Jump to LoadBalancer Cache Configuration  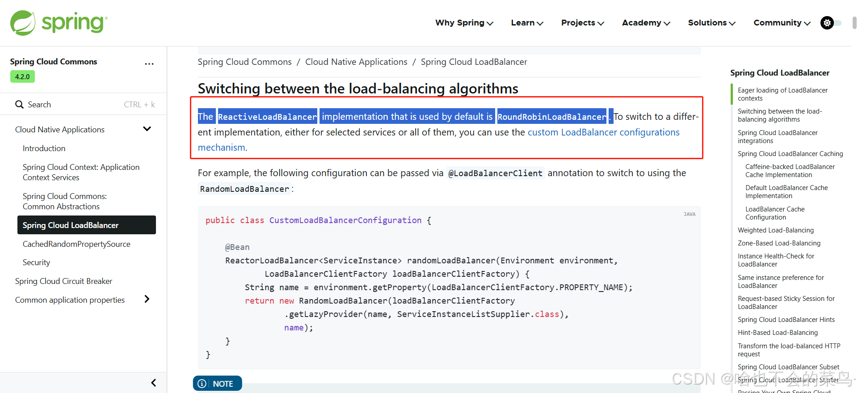tap(775, 213)
